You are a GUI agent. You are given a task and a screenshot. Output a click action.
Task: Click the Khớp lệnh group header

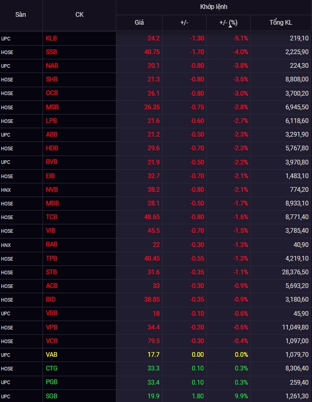[213, 7]
